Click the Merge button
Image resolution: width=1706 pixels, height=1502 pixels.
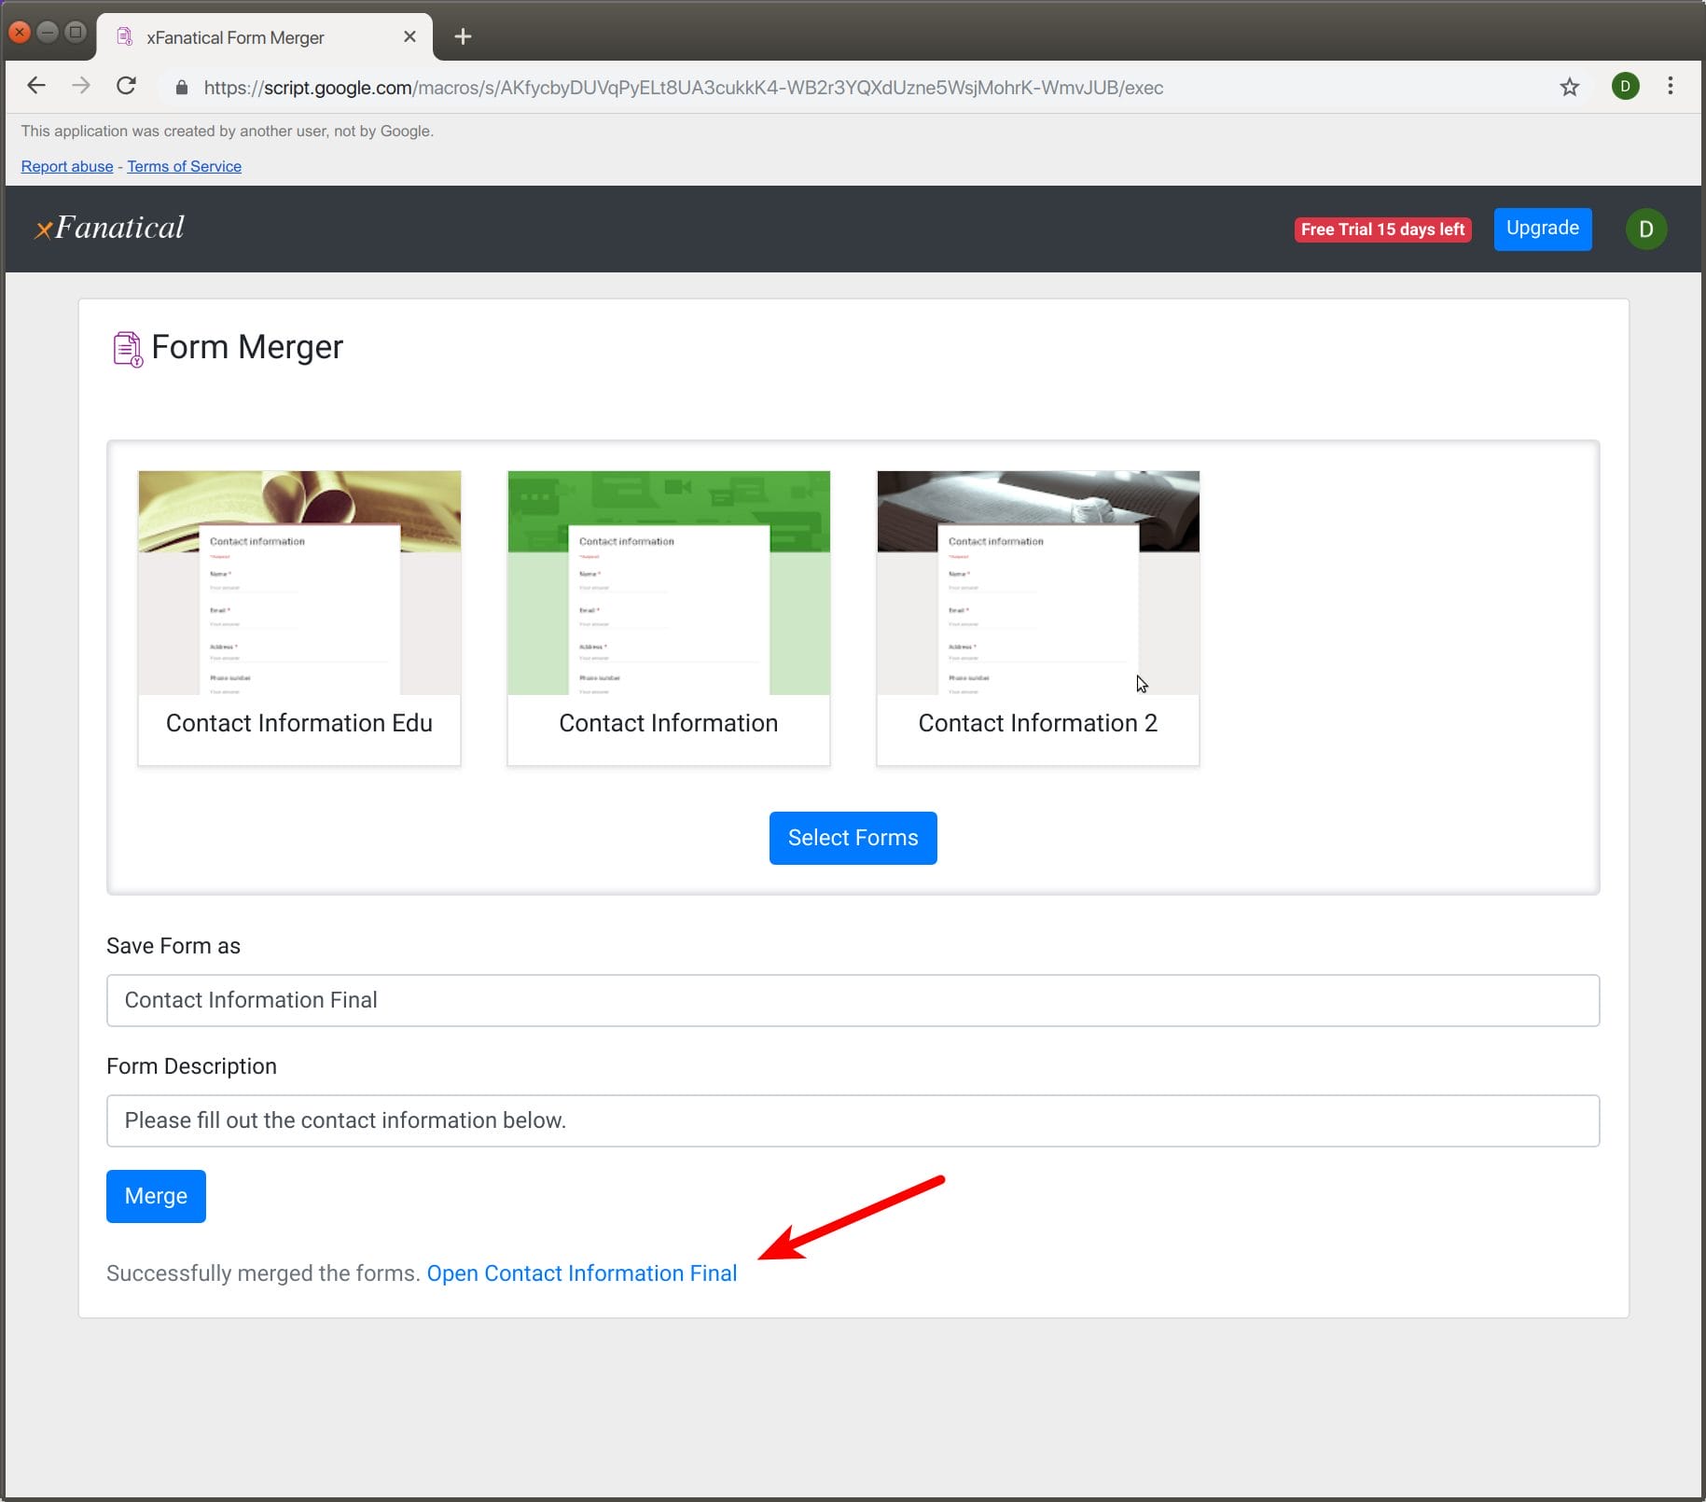[x=155, y=1195]
